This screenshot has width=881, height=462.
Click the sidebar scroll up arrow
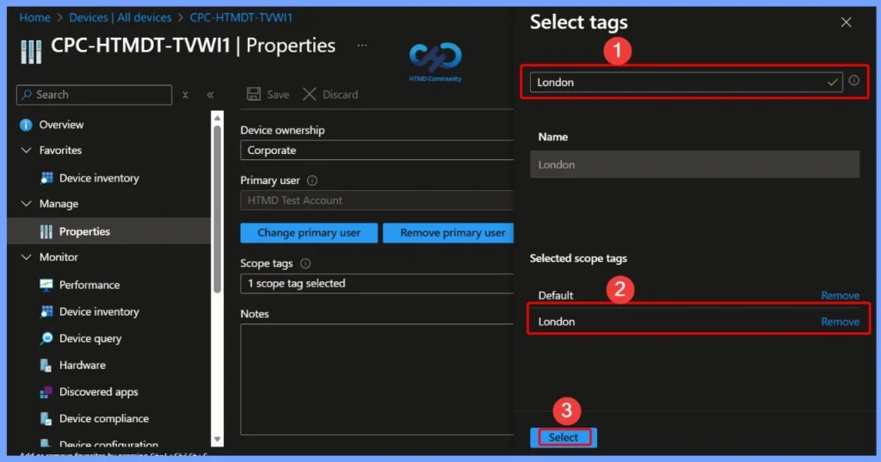(217, 118)
